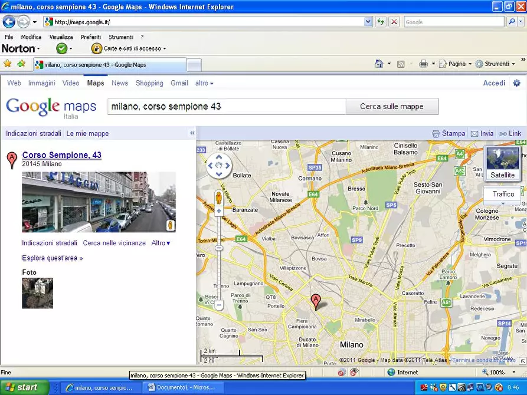Expand the 'altro' dropdown in Google bar
527x395 pixels.
tap(204, 83)
